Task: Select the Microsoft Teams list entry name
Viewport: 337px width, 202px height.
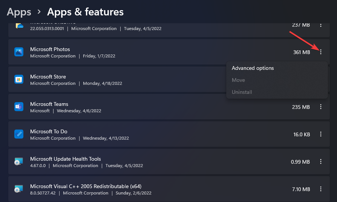Action: pos(49,104)
